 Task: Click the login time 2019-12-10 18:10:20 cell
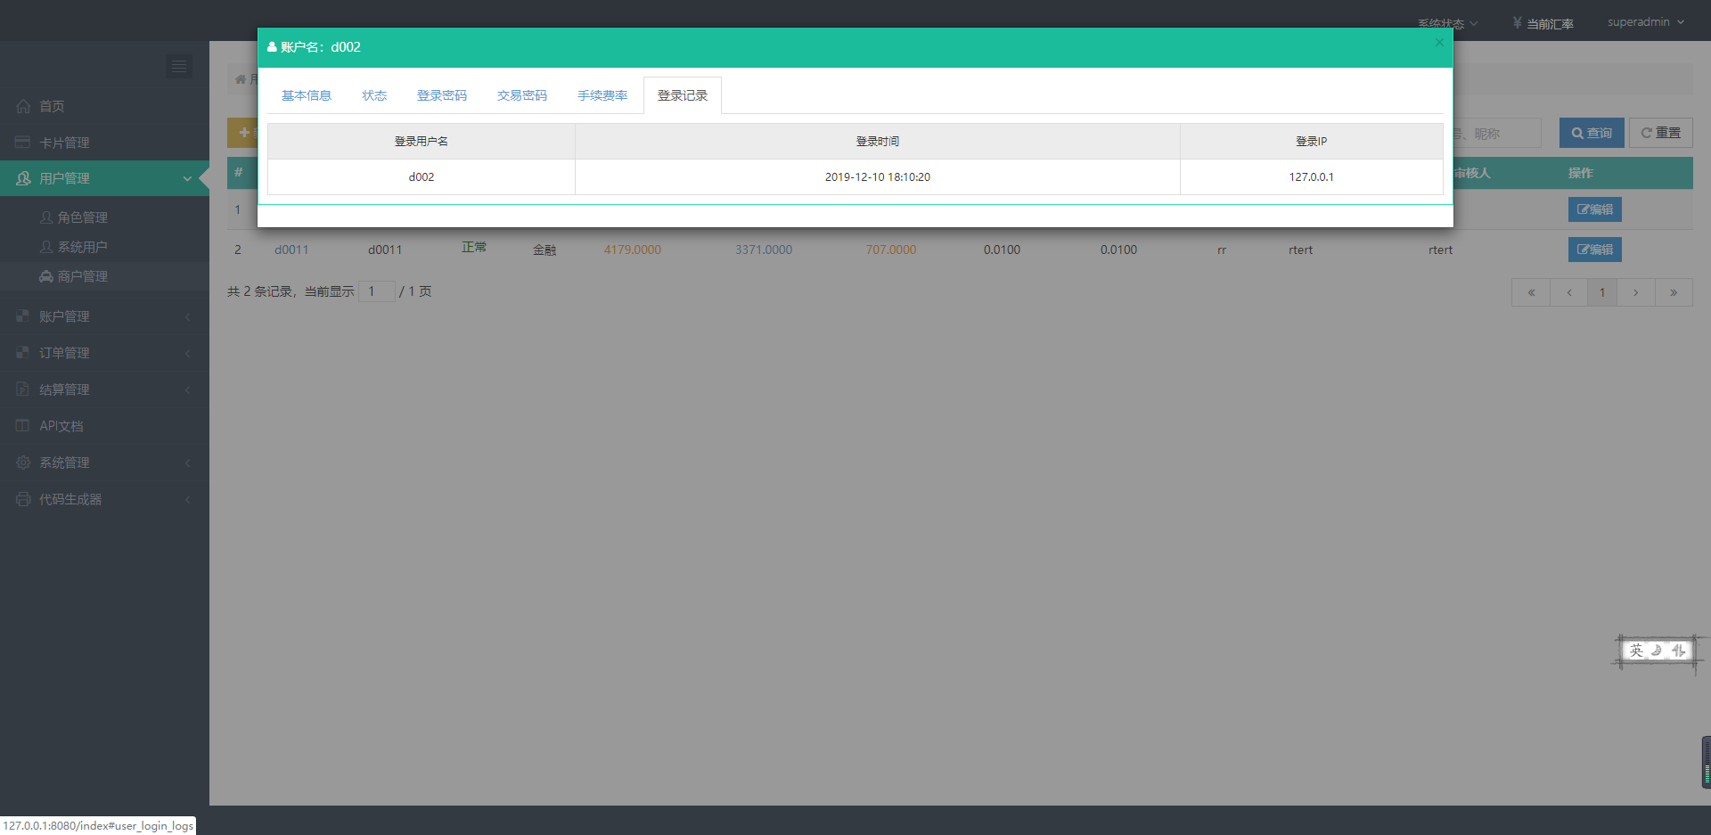[878, 177]
